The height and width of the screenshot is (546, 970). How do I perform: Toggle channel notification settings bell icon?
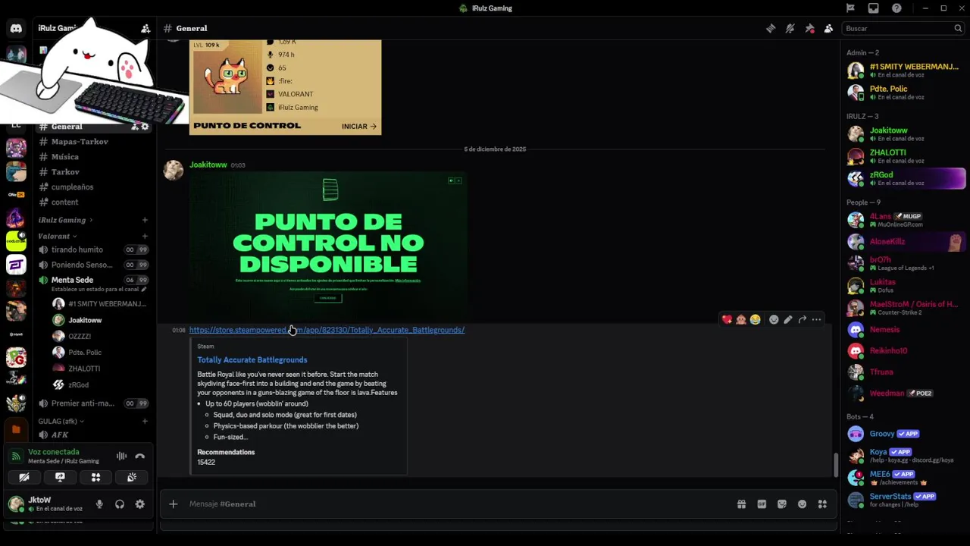pos(790,28)
